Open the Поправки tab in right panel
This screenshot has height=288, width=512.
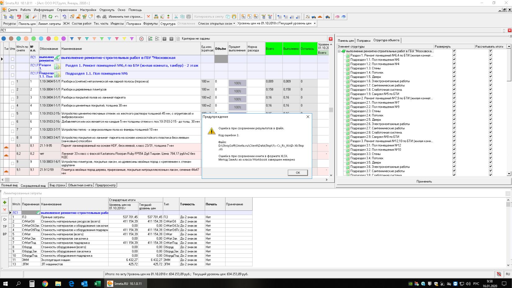pos(363,41)
